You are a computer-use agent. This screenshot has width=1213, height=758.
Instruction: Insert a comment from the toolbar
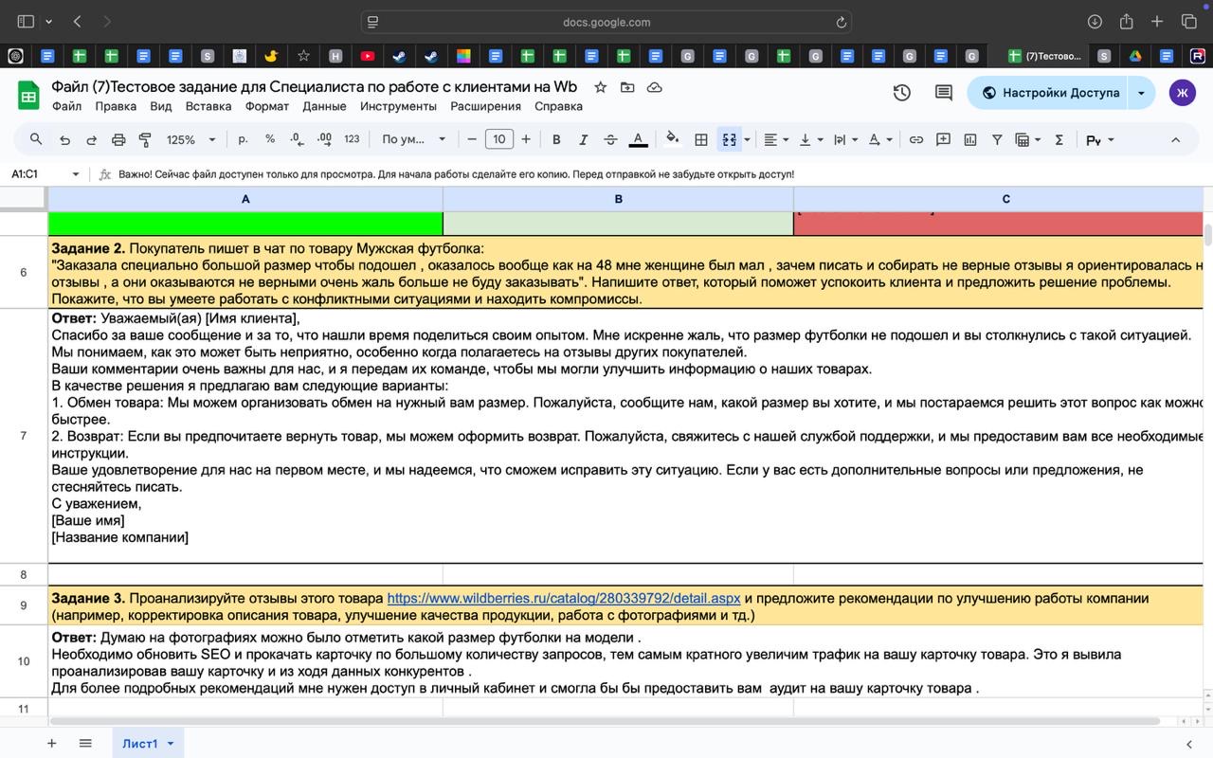943,139
